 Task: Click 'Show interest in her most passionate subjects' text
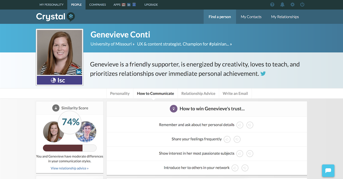click(x=197, y=154)
